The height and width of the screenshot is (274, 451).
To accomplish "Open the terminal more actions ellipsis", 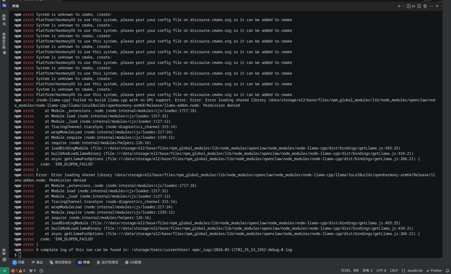I will [x=432, y=6].
